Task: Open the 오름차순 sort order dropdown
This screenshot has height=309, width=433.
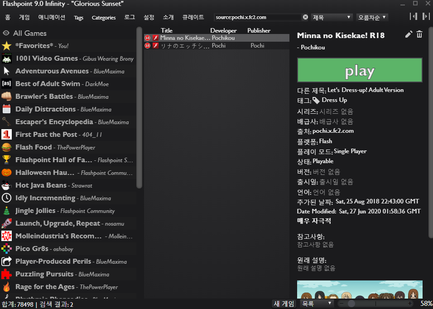Action: click(372, 17)
